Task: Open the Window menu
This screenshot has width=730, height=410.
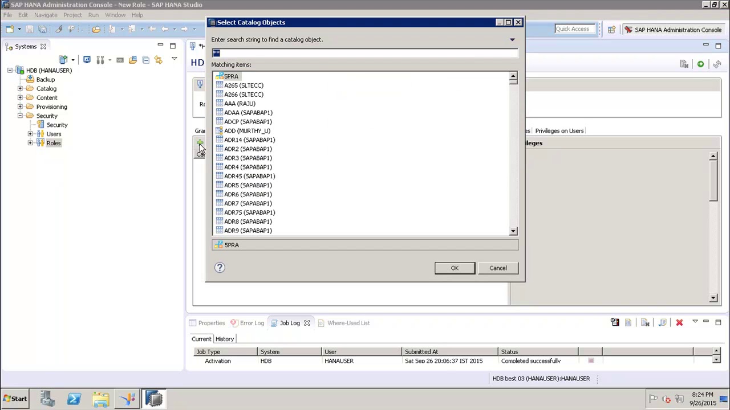Action: point(115,15)
